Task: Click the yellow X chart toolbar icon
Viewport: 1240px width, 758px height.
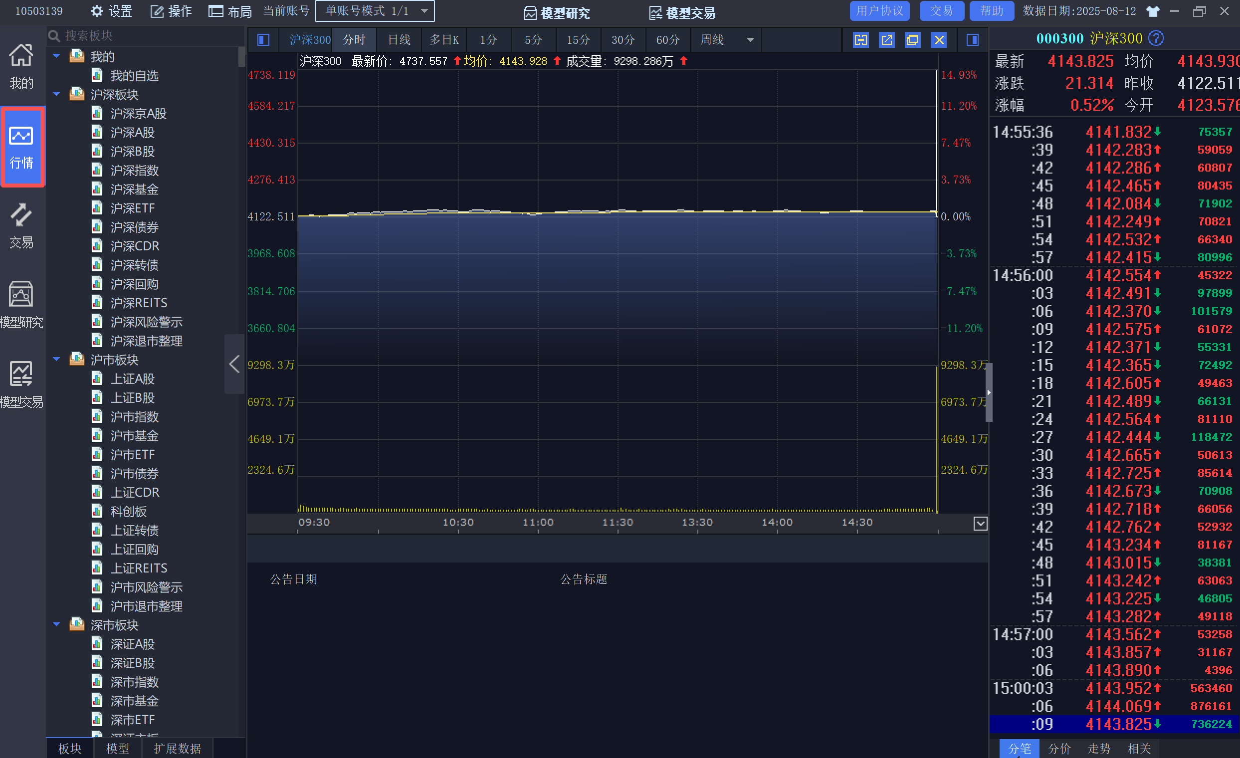Action: point(939,40)
